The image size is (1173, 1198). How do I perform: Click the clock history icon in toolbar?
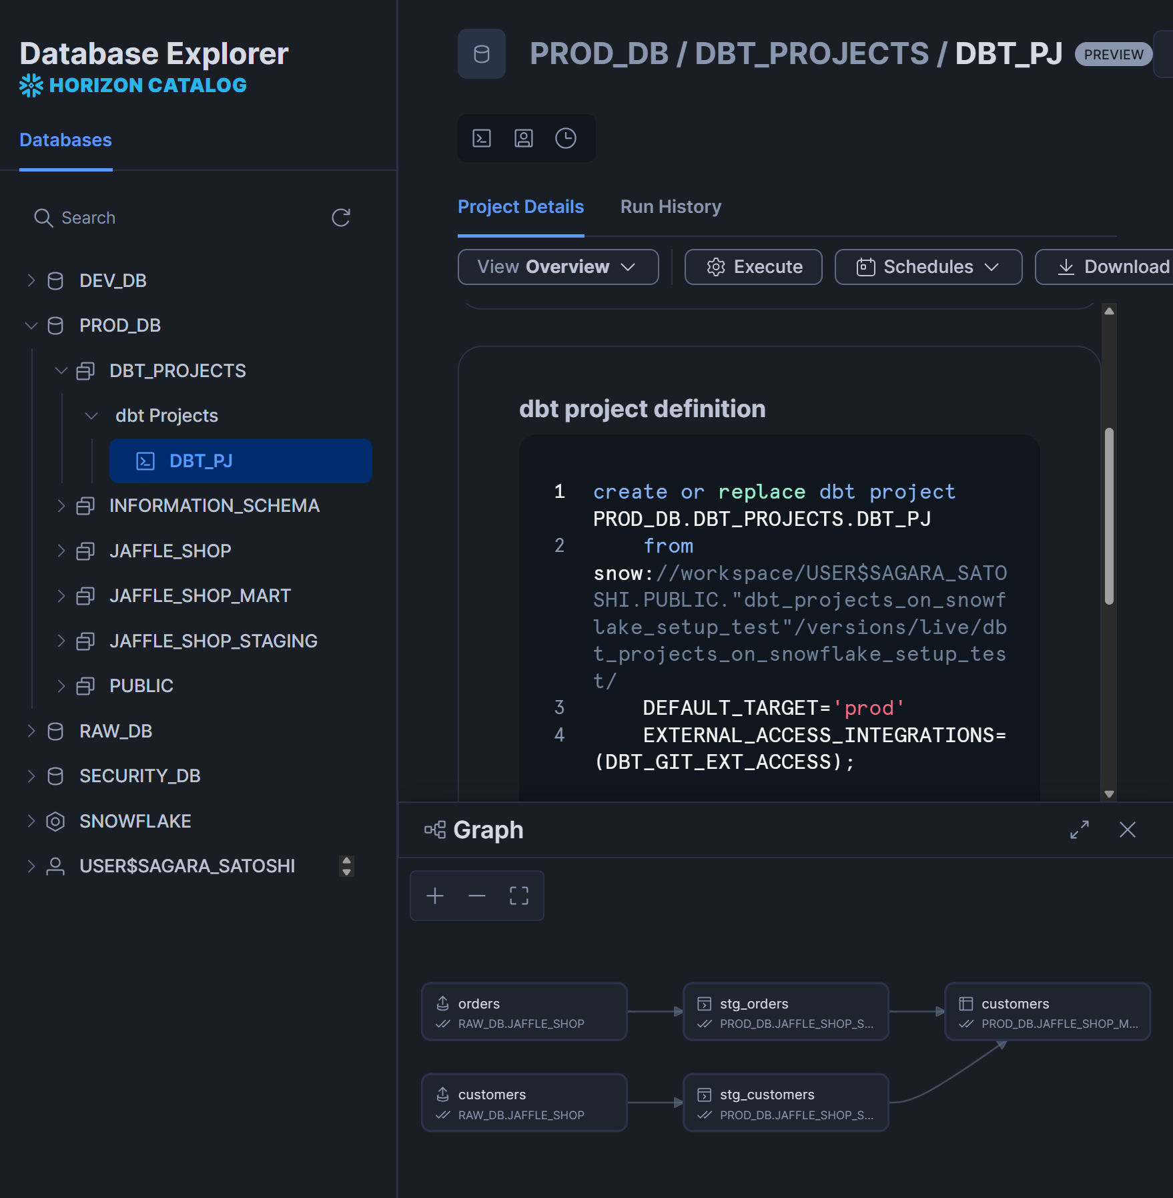click(566, 138)
